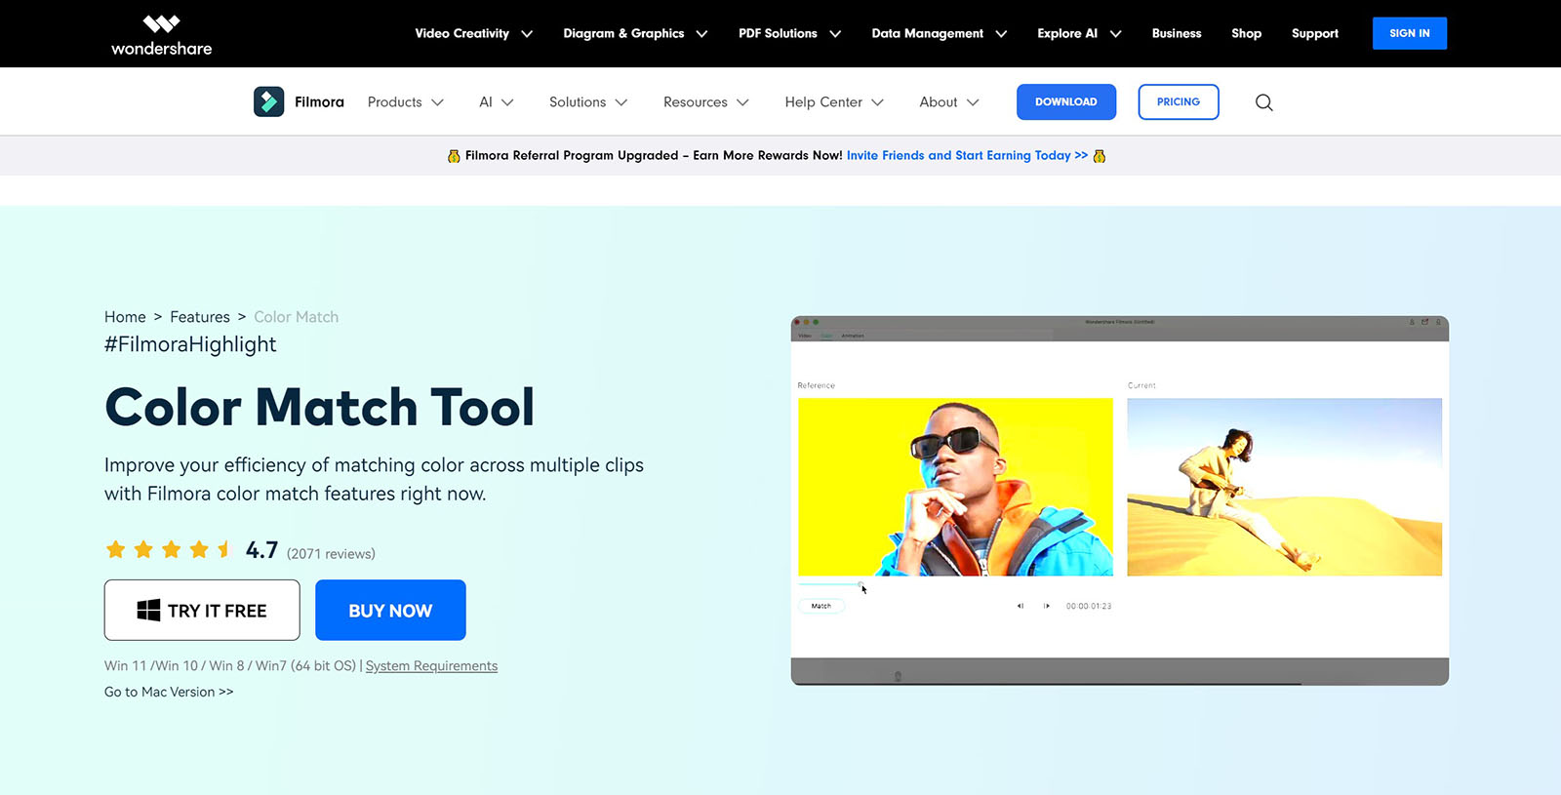1561x795 pixels.
Task: Click the next frame icon in preview
Action: tap(1047, 606)
